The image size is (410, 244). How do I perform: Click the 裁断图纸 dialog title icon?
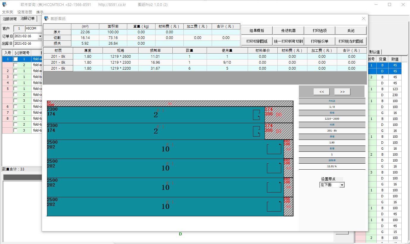[46, 18]
